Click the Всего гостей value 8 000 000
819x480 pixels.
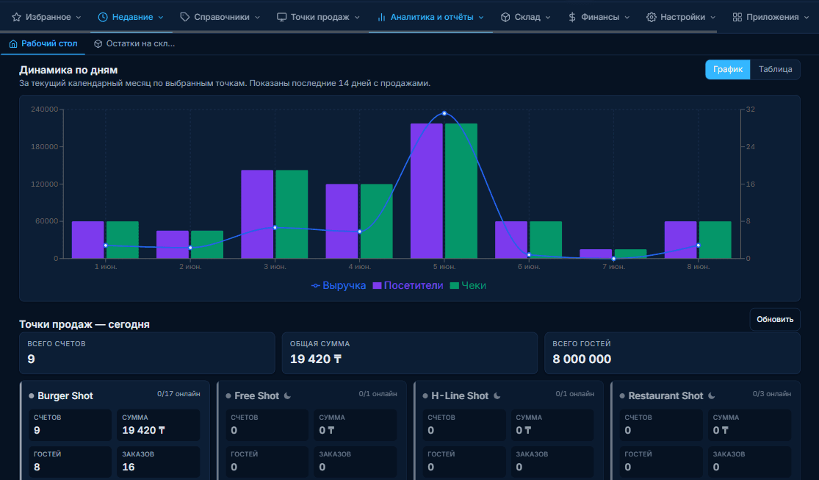pyautogui.click(x=582, y=359)
